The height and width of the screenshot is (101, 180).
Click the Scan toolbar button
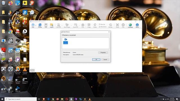(x=33, y=26)
